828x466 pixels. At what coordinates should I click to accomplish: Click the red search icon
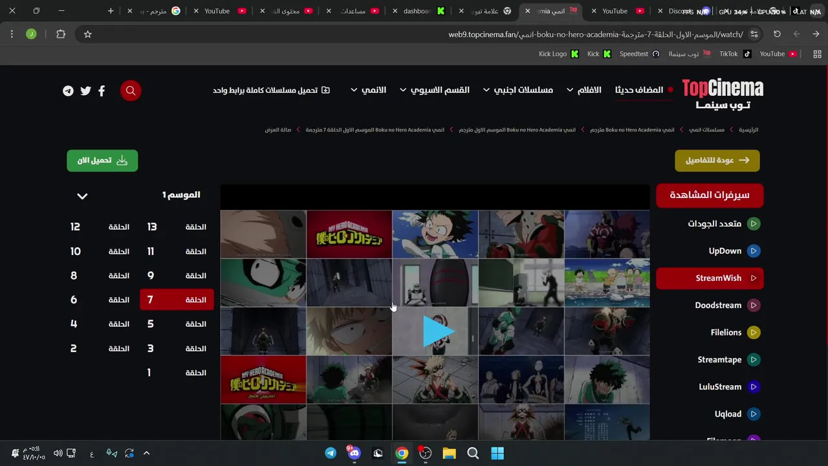[x=131, y=91]
